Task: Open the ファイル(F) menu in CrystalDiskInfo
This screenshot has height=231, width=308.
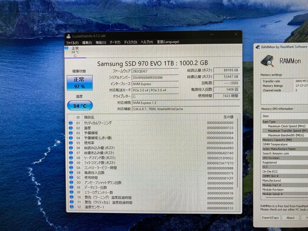Action: (x=72, y=43)
